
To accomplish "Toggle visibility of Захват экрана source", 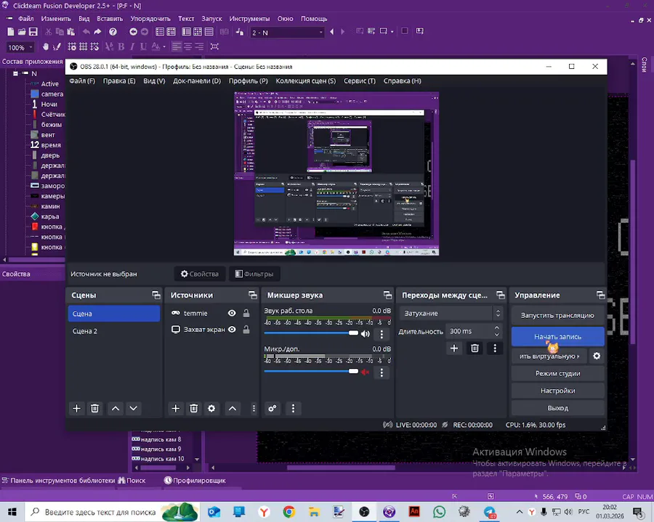I will [232, 330].
